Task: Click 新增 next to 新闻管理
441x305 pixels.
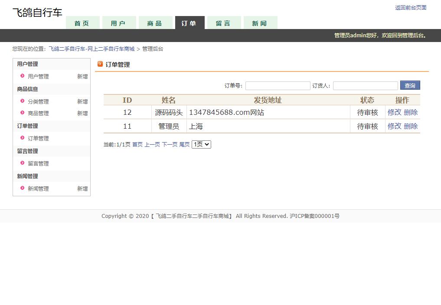Action: coord(82,188)
